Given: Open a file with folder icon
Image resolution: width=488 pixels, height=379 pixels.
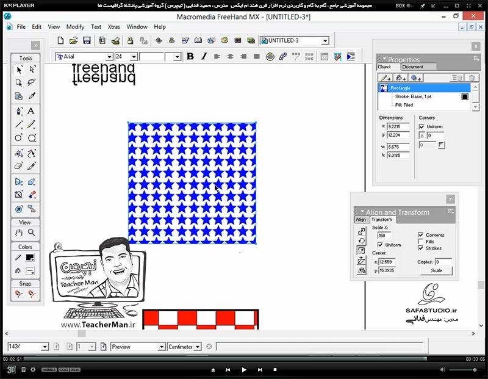Looking at the screenshot, I should [x=73, y=40].
